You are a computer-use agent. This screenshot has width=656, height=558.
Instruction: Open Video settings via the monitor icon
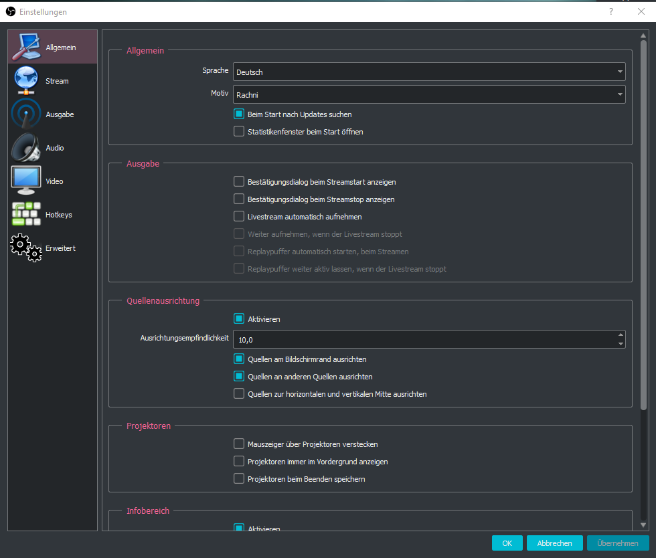click(x=26, y=181)
